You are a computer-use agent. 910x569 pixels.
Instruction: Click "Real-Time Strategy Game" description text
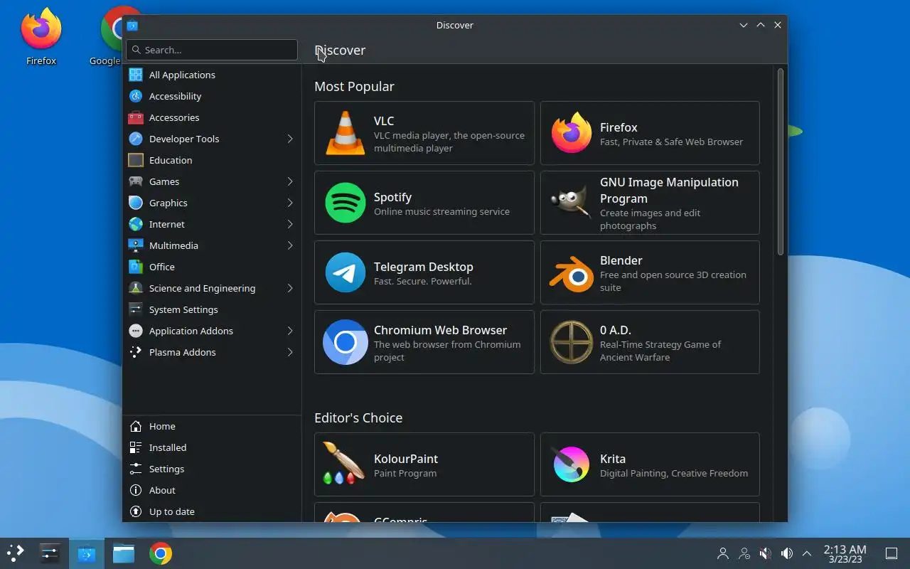660,351
